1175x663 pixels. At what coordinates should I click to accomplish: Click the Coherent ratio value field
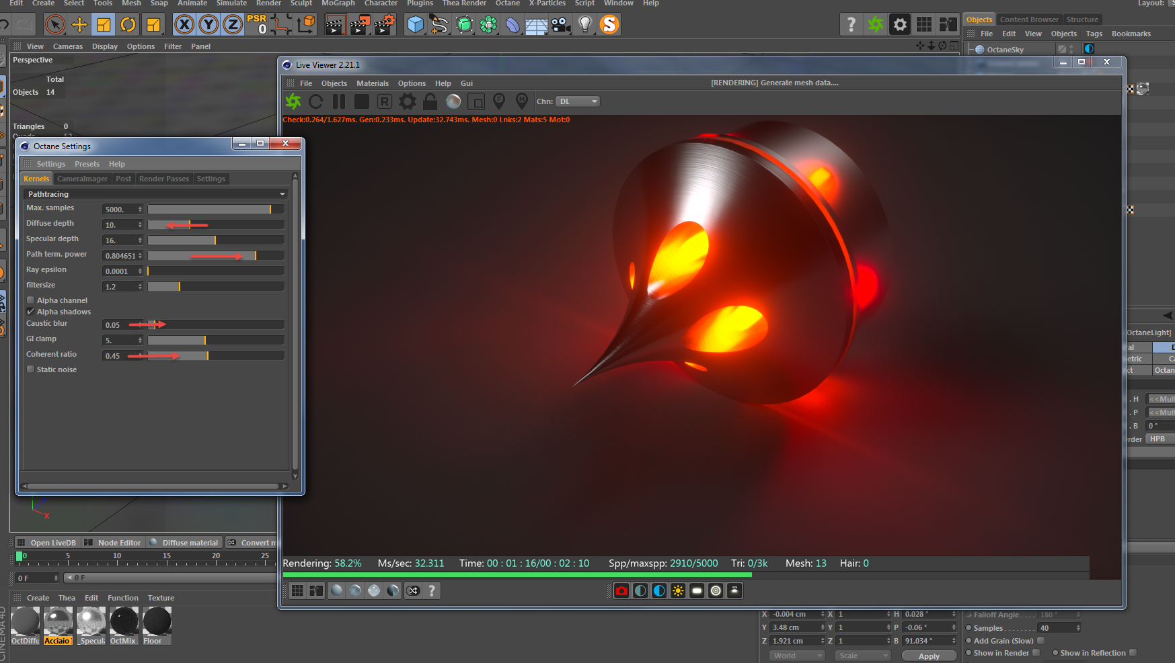[x=122, y=356]
